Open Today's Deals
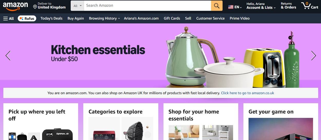 coord(51,18)
